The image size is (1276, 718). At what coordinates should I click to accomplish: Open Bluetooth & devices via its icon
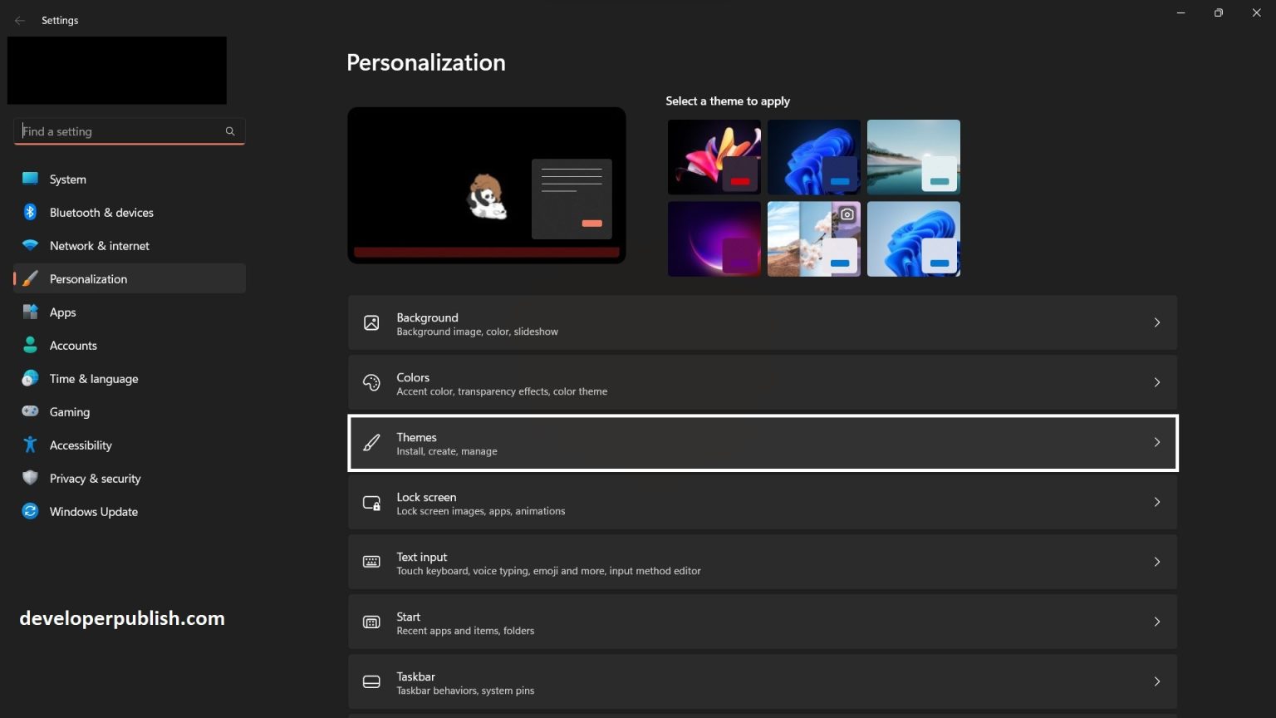pos(30,212)
